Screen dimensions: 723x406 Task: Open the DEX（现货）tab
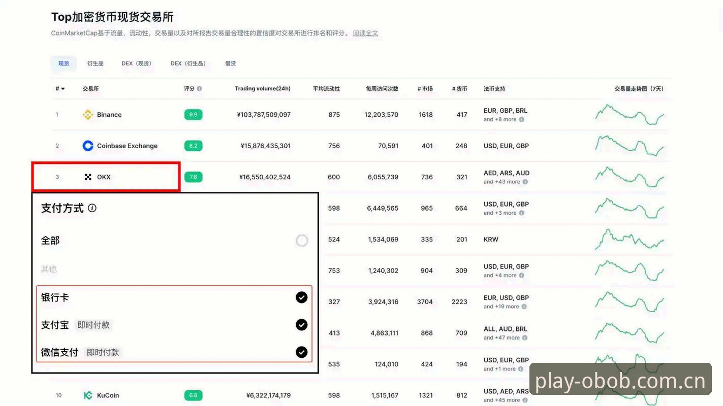click(x=137, y=63)
